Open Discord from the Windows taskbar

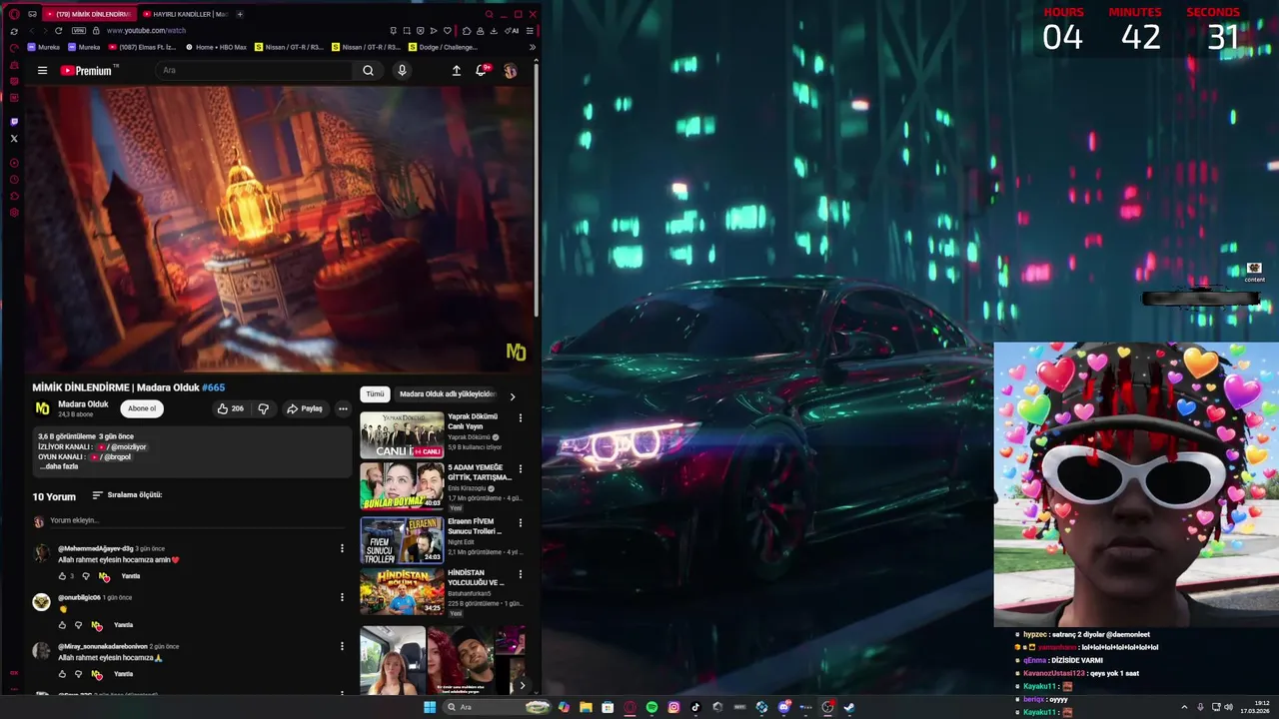[783, 707]
